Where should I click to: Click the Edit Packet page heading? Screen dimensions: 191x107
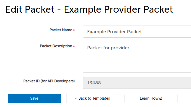pos(89,10)
